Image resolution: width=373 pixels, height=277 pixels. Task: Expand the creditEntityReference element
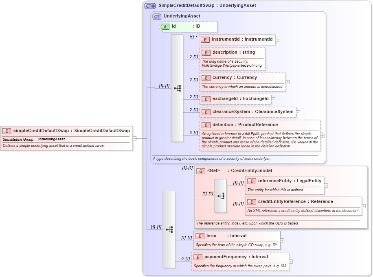[x=364, y=206]
